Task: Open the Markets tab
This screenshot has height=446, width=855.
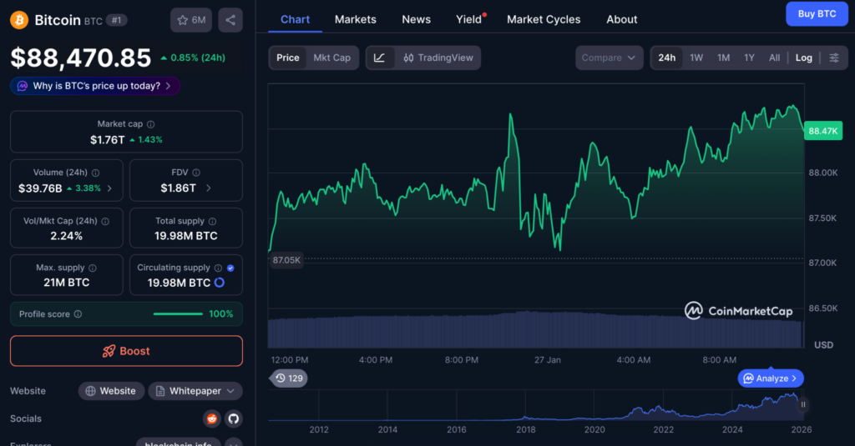Action: click(x=355, y=19)
